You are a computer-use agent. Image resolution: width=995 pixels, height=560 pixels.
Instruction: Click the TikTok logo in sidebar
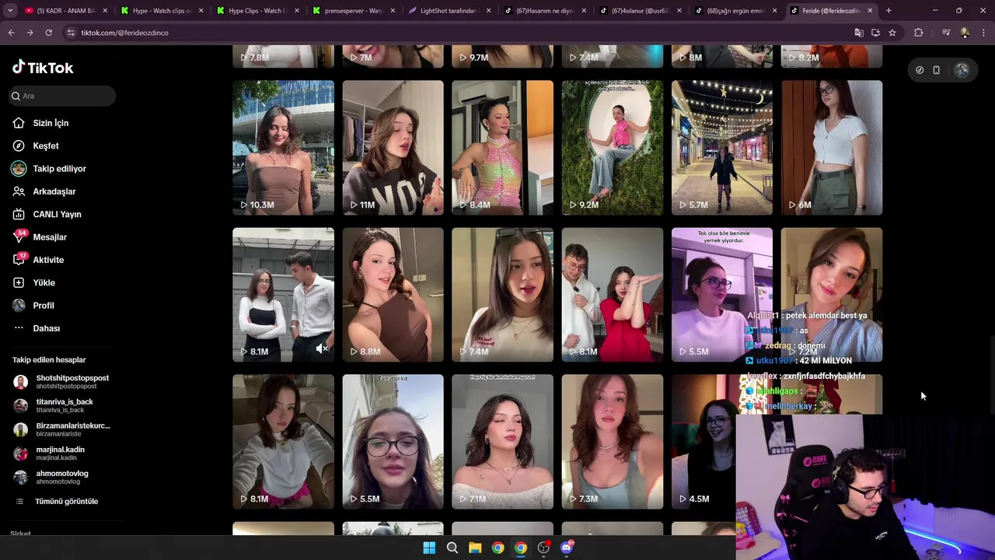pos(43,68)
